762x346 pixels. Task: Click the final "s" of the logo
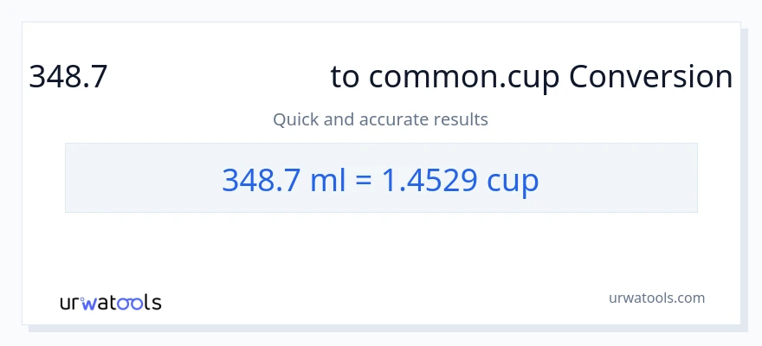156,303
